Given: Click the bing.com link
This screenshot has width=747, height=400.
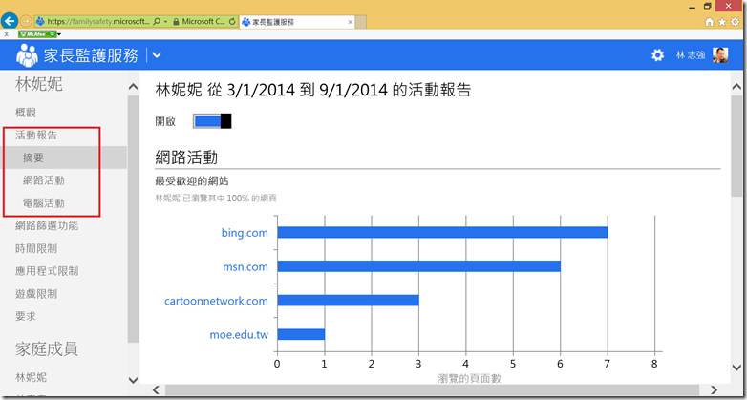Looking at the screenshot, I should point(245,232).
